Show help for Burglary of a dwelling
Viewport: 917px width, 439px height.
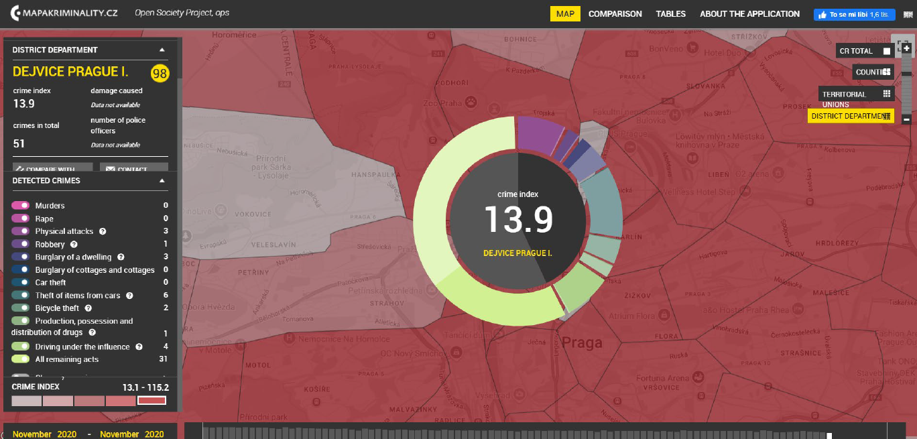tap(120, 257)
